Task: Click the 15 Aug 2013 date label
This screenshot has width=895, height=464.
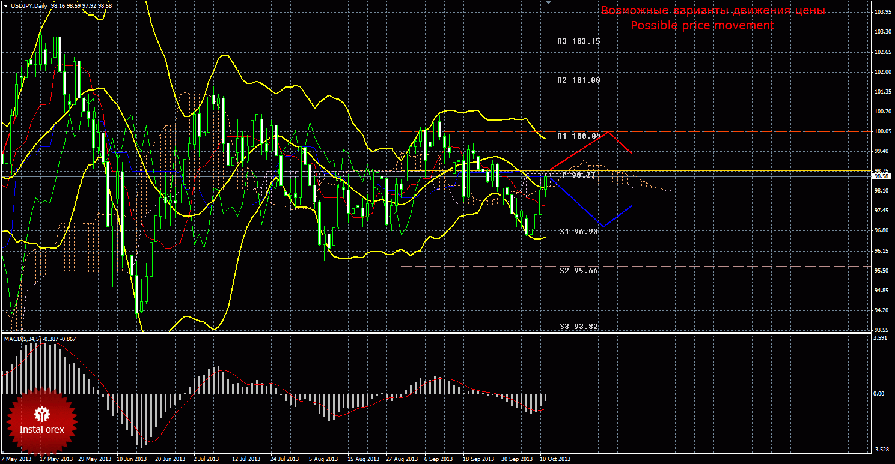Action: 363,459
